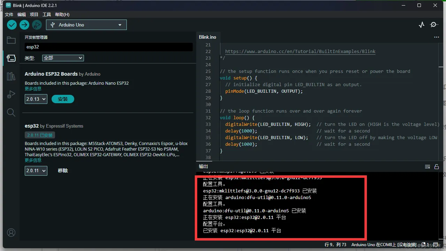The height and width of the screenshot is (251, 446).
Task: Click 安装 for Arduino ESP32 Boards
Action: click(63, 99)
